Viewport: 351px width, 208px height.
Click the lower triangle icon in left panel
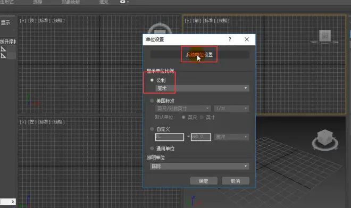[x=3, y=55]
